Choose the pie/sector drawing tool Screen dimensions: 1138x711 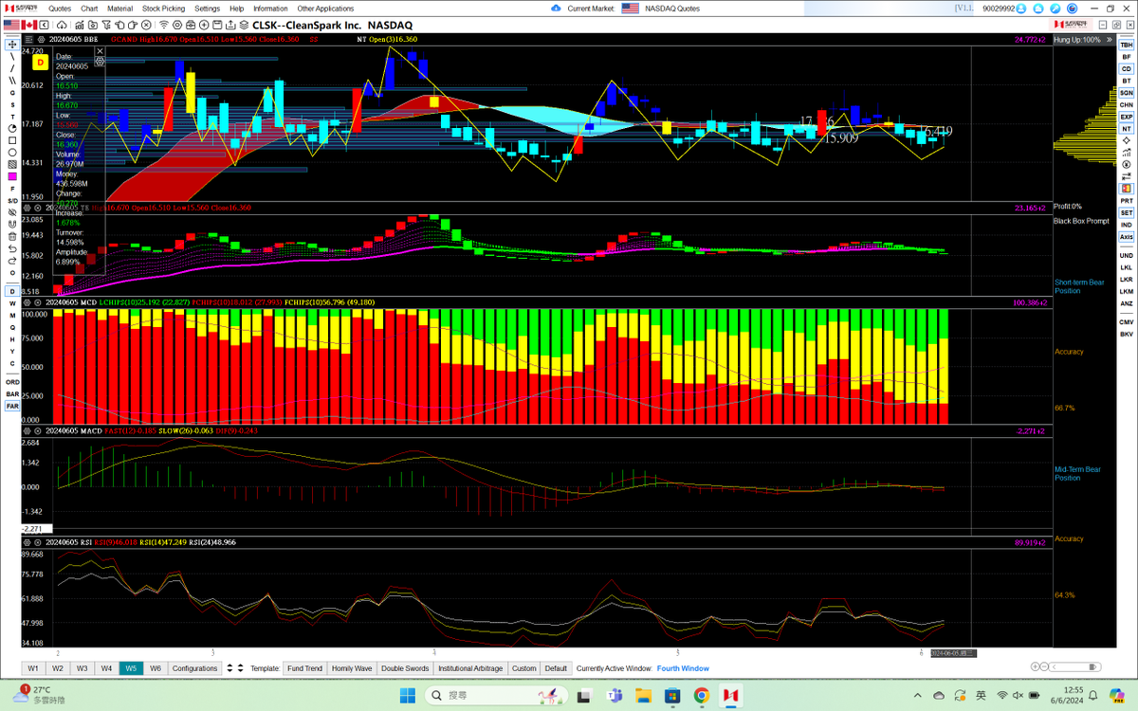click(12, 128)
